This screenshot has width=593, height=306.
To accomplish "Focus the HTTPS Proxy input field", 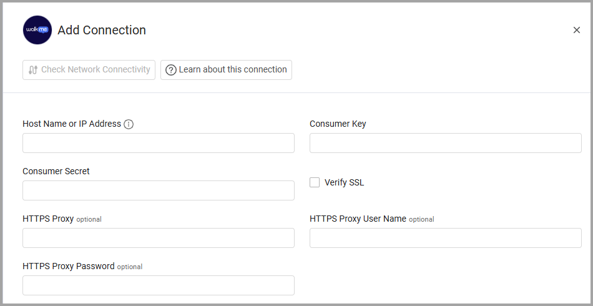I will point(159,238).
